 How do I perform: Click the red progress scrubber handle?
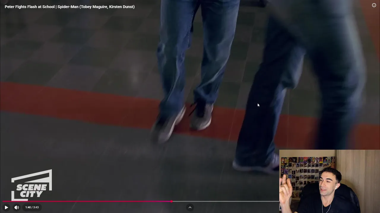pos(171,201)
